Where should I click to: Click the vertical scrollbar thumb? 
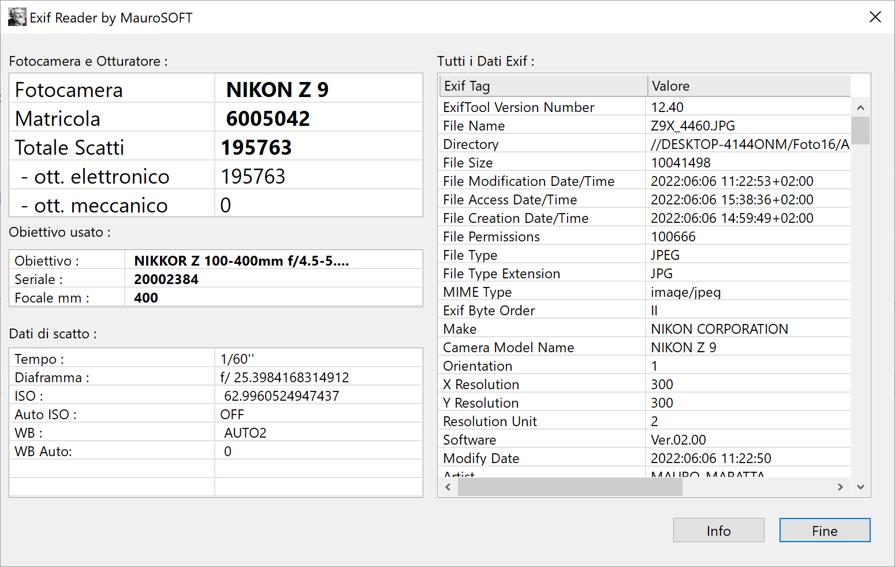pyautogui.click(x=860, y=130)
